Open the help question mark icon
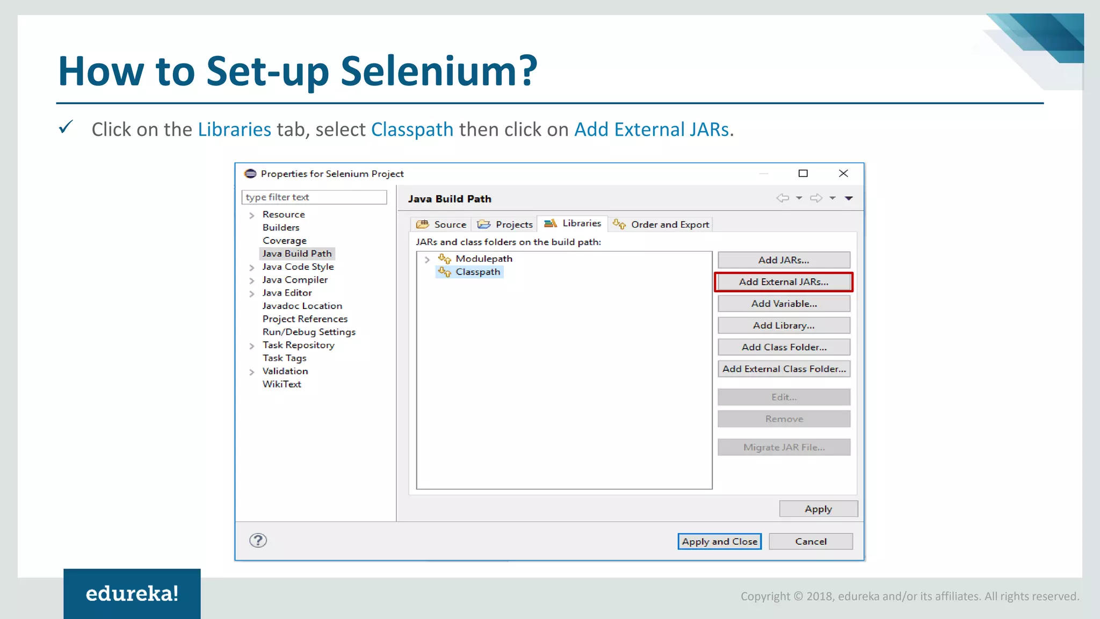 click(x=258, y=540)
